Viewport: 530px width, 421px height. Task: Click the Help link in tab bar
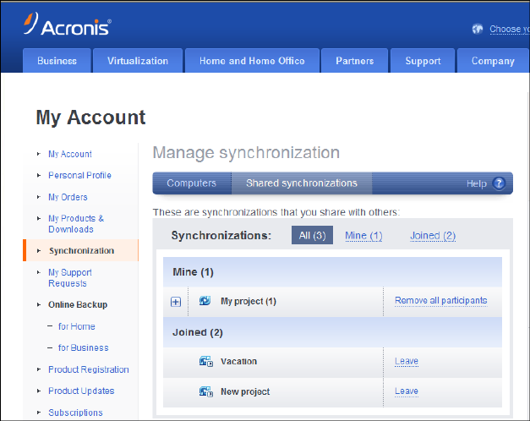[x=476, y=183]
